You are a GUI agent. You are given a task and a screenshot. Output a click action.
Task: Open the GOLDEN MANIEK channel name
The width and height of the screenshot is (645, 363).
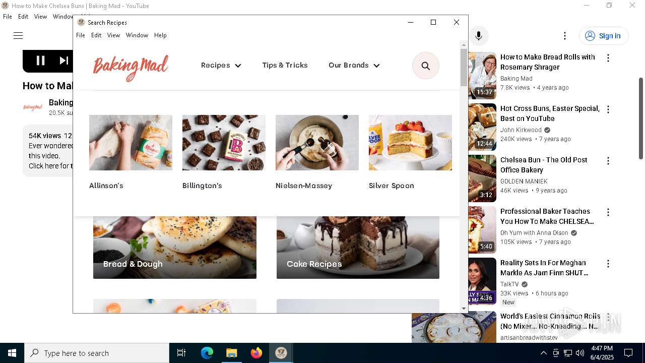524,181
